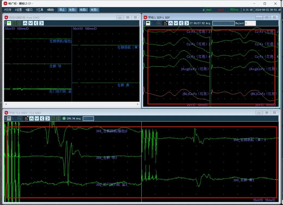Expand the 窗口 (Window) menu
Image resolution: width=283 pixels, height=205 pixels.
(x=29, y=10)
